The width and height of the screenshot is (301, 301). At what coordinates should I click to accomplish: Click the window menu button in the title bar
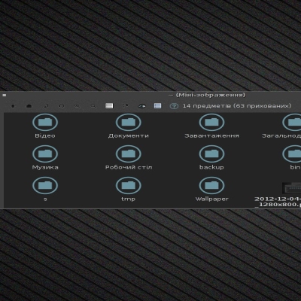tap(5, 96)
